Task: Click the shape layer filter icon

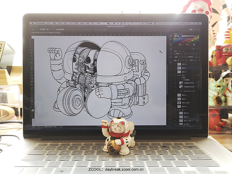Action: tap(193, 54)
